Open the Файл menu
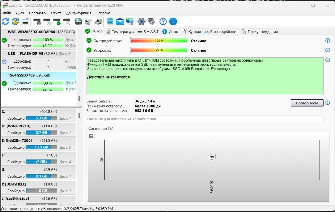 coord(7,13)
